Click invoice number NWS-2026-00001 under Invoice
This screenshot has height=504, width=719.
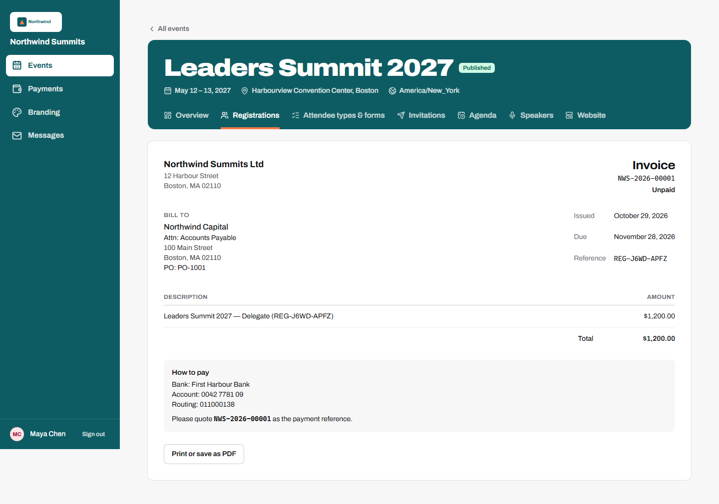click(x=646, y=179)
